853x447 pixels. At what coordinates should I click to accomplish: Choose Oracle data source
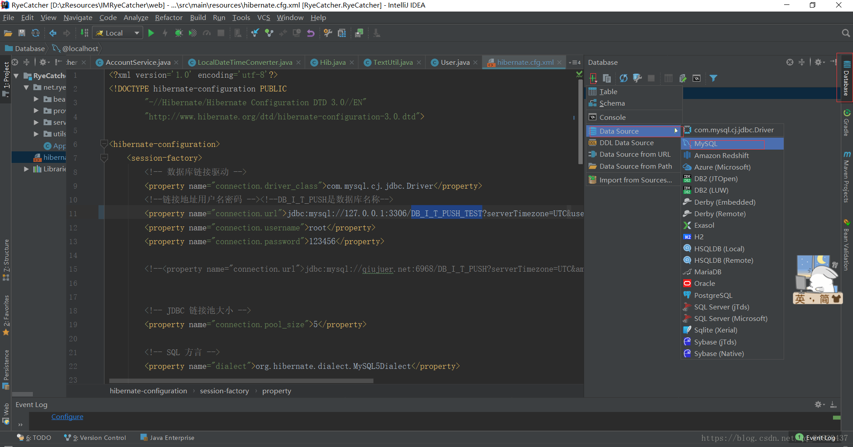[x=732, y=284]
